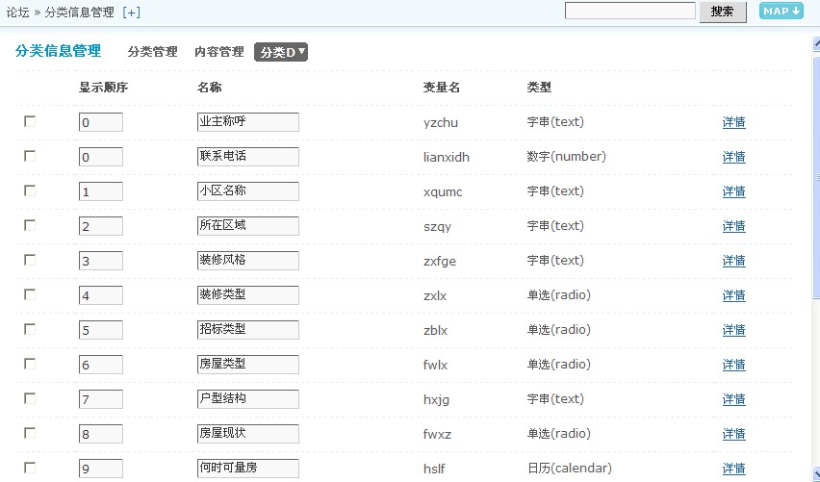This screenshot has height=482, width=820.
Task: Select checkbox of 小区名称 row
Action: click(x=30, y=190)
